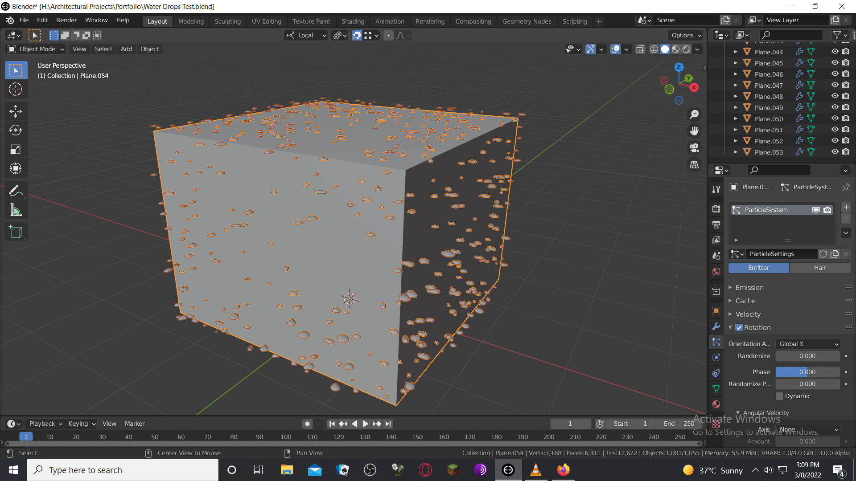
Task: Enable the Dynamic checkbox
Action: pyautogui.click(x=780, y=396)
